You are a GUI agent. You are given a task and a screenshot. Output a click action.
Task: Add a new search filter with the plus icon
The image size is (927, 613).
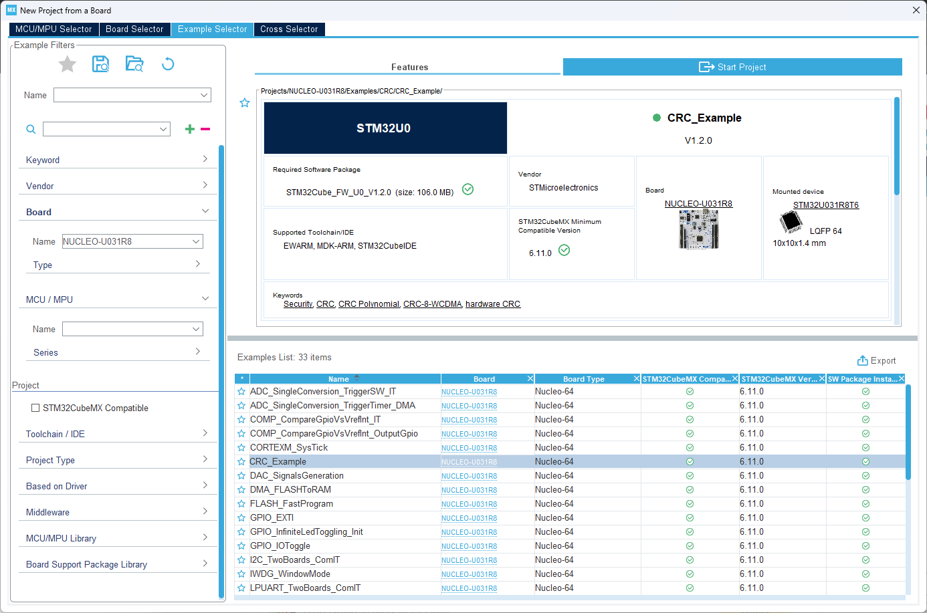tap(189, 128)
